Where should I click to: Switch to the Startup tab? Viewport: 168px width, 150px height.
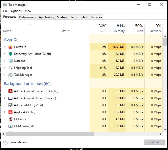coord(62,17)
